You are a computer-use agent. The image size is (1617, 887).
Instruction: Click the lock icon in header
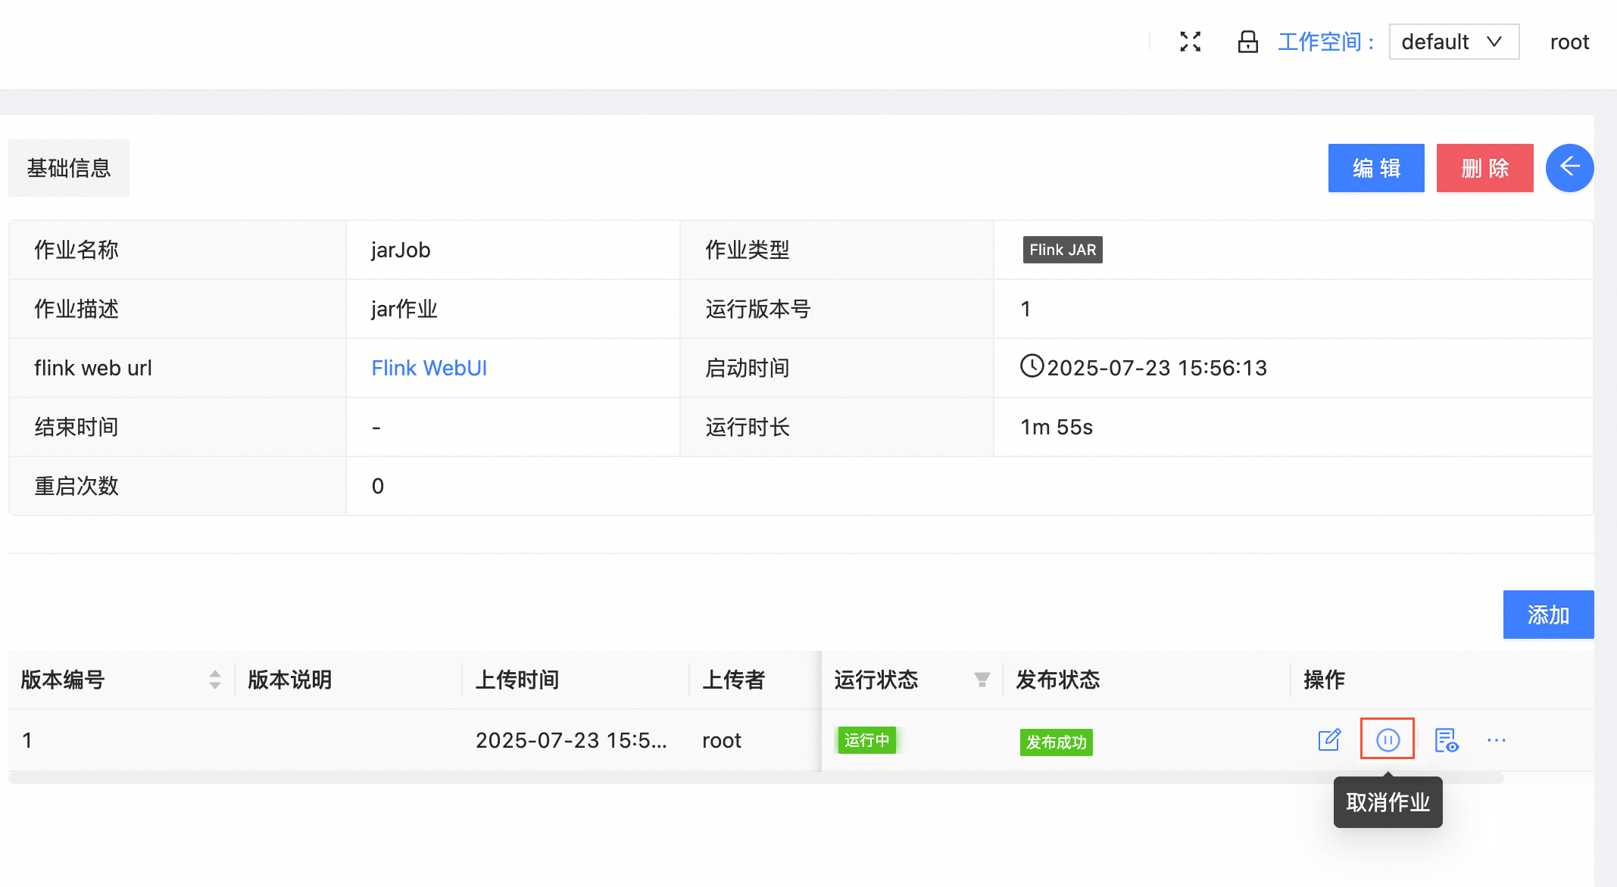tap(1247, 42)
